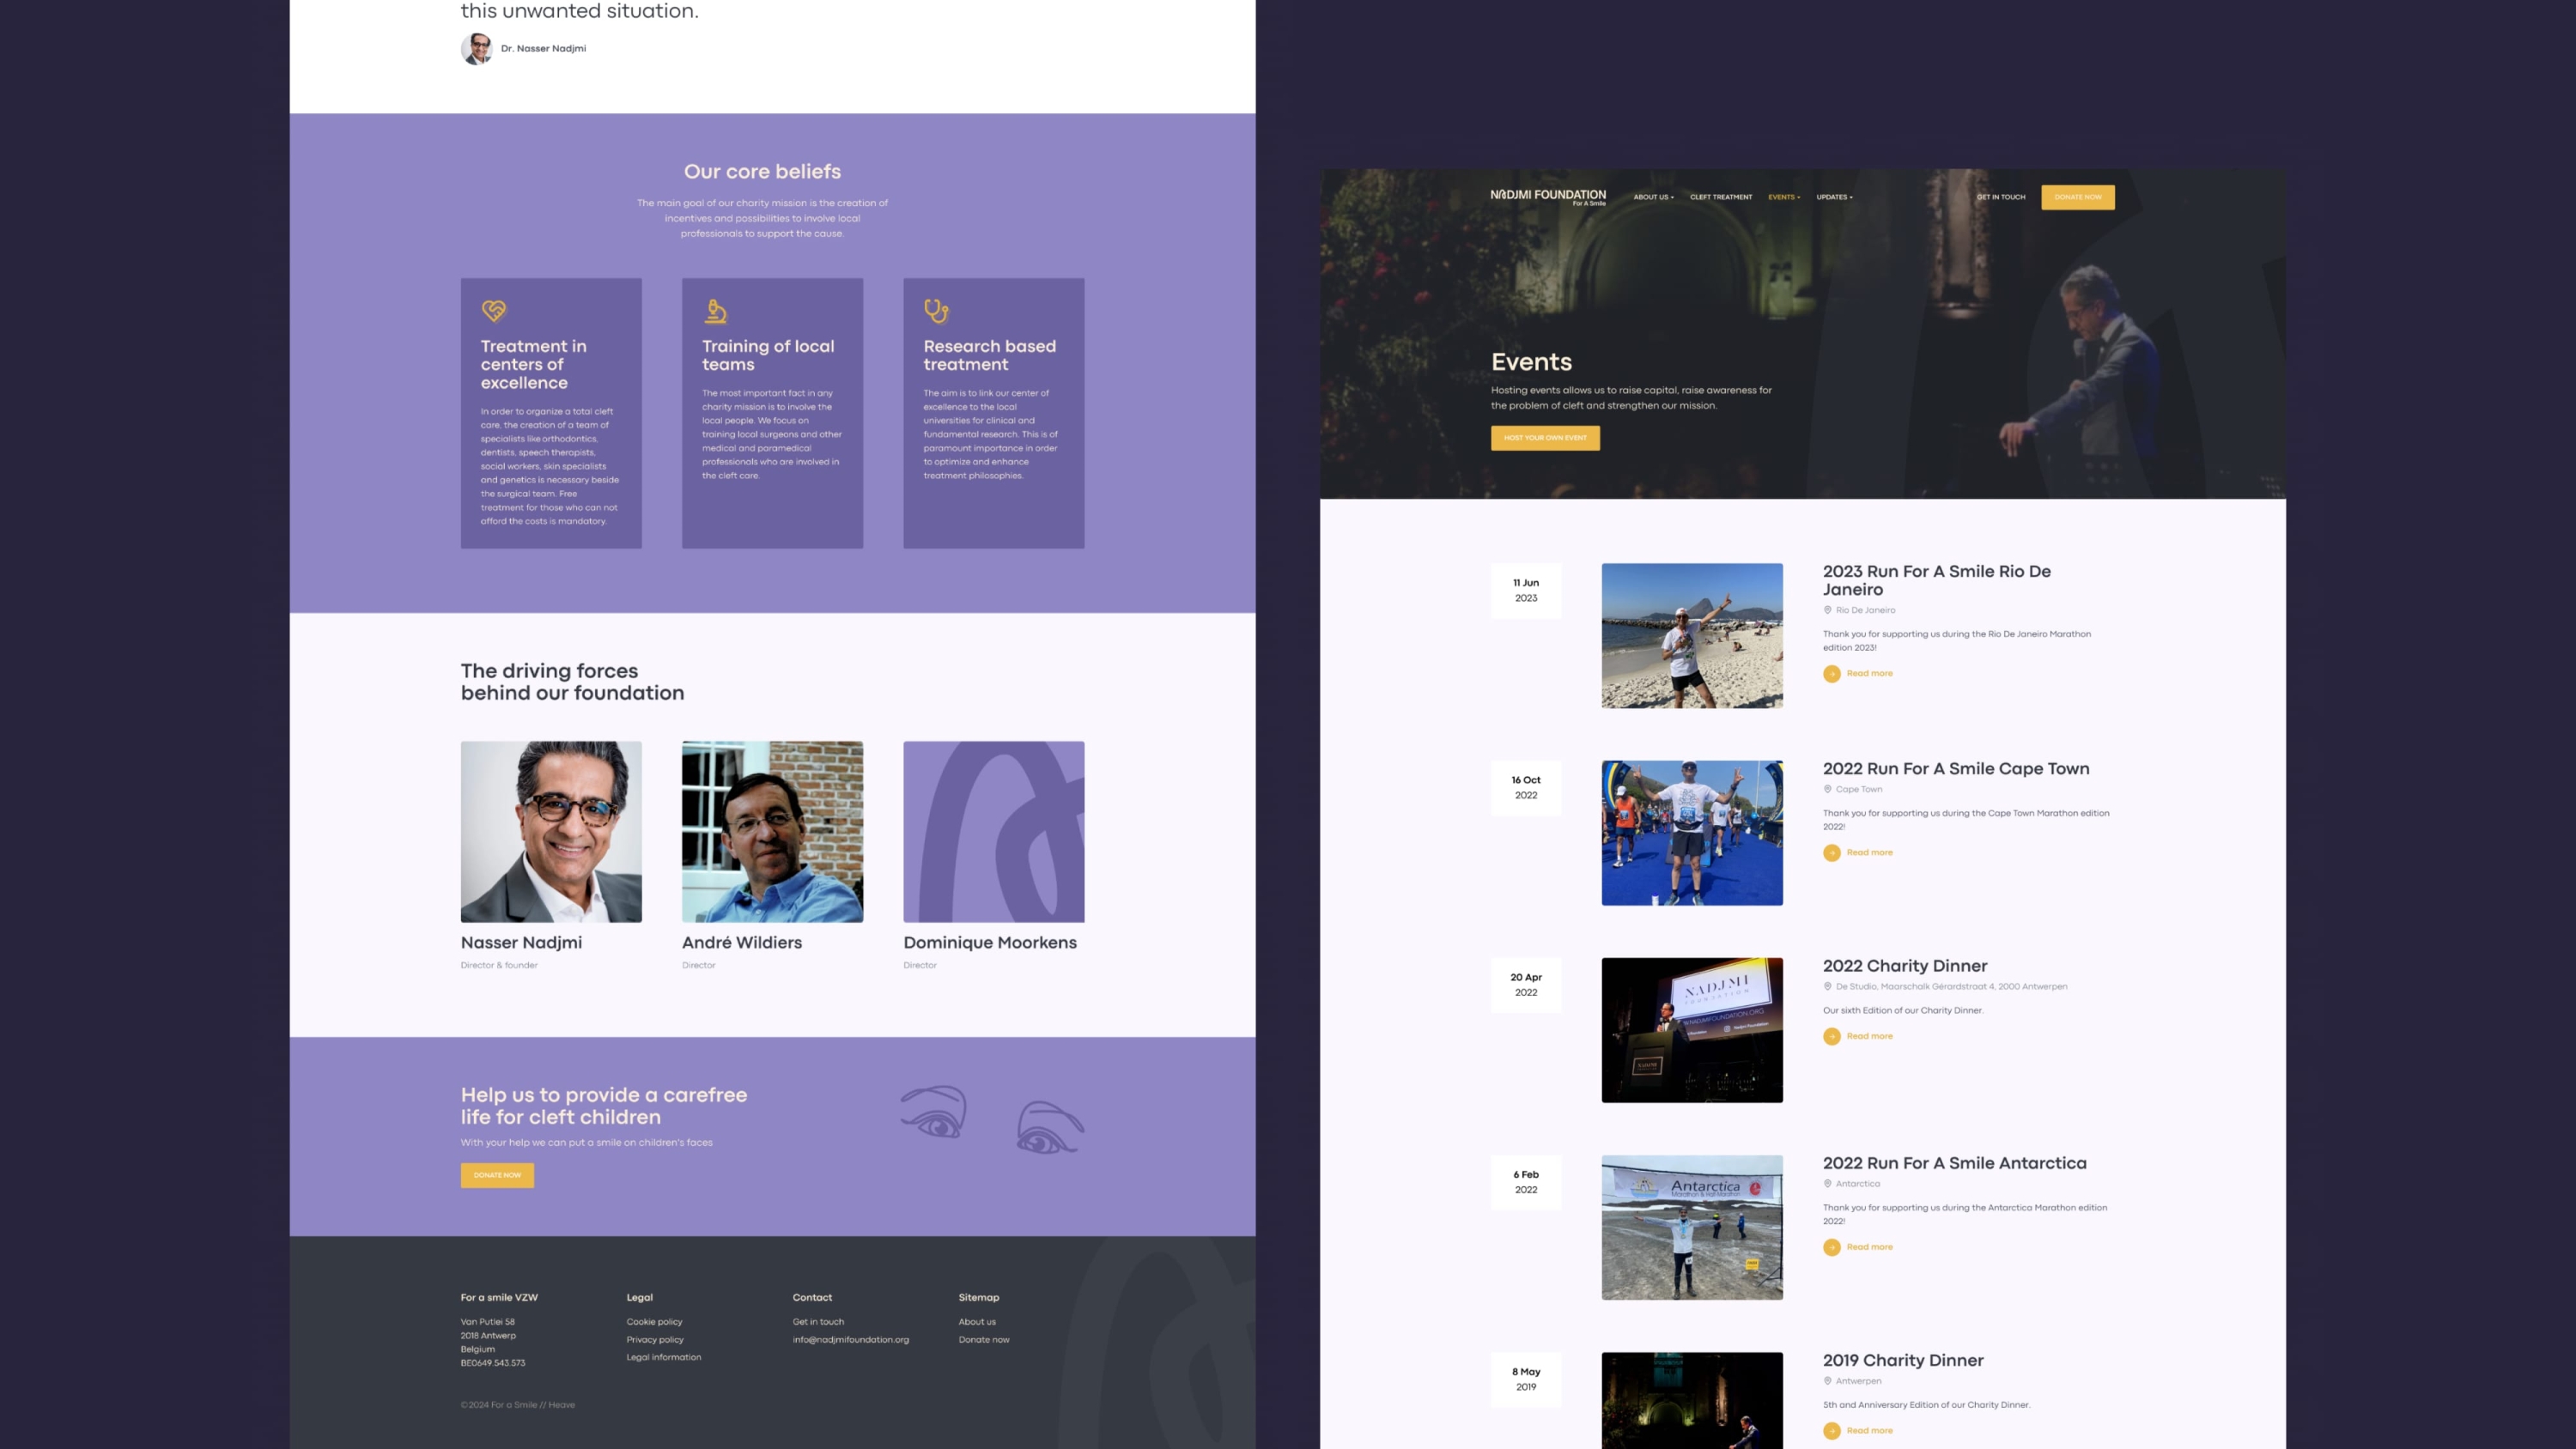Click the 2019 Charity Dinner title
This screenshot has height=1449, width=2576.
point(1902,1360)
